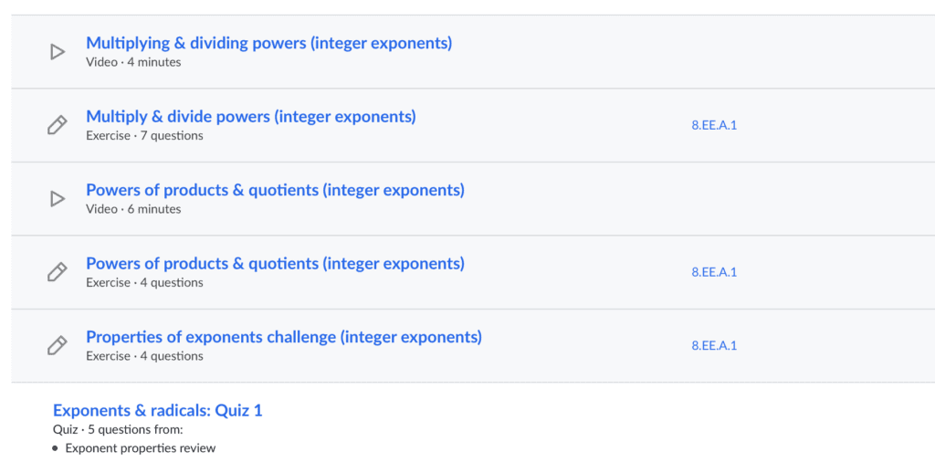Image resolution: width=935 pixels, height=473 pixels.
Task: Click pencil icon for Properties of exponents challenge
Action: pos(58,345)
